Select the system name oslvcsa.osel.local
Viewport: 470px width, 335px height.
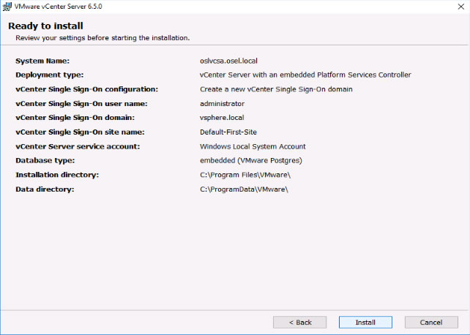[x=228, y=61]
